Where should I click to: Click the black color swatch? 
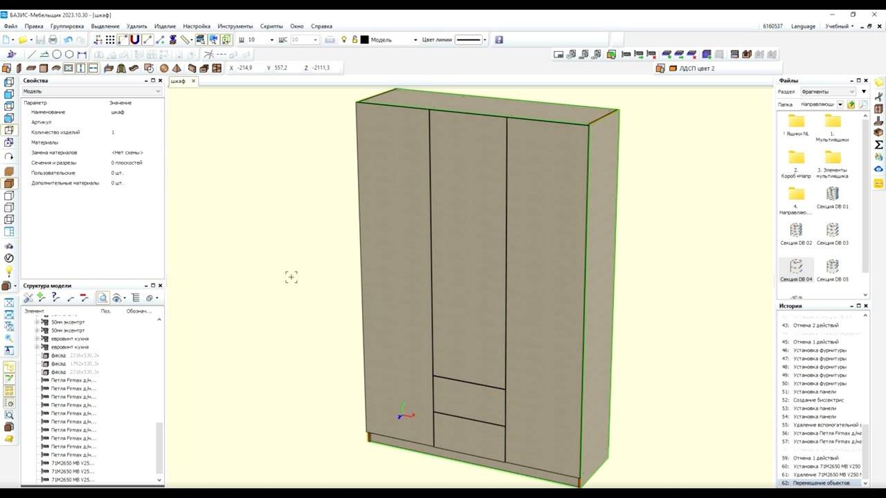(364, 40)
